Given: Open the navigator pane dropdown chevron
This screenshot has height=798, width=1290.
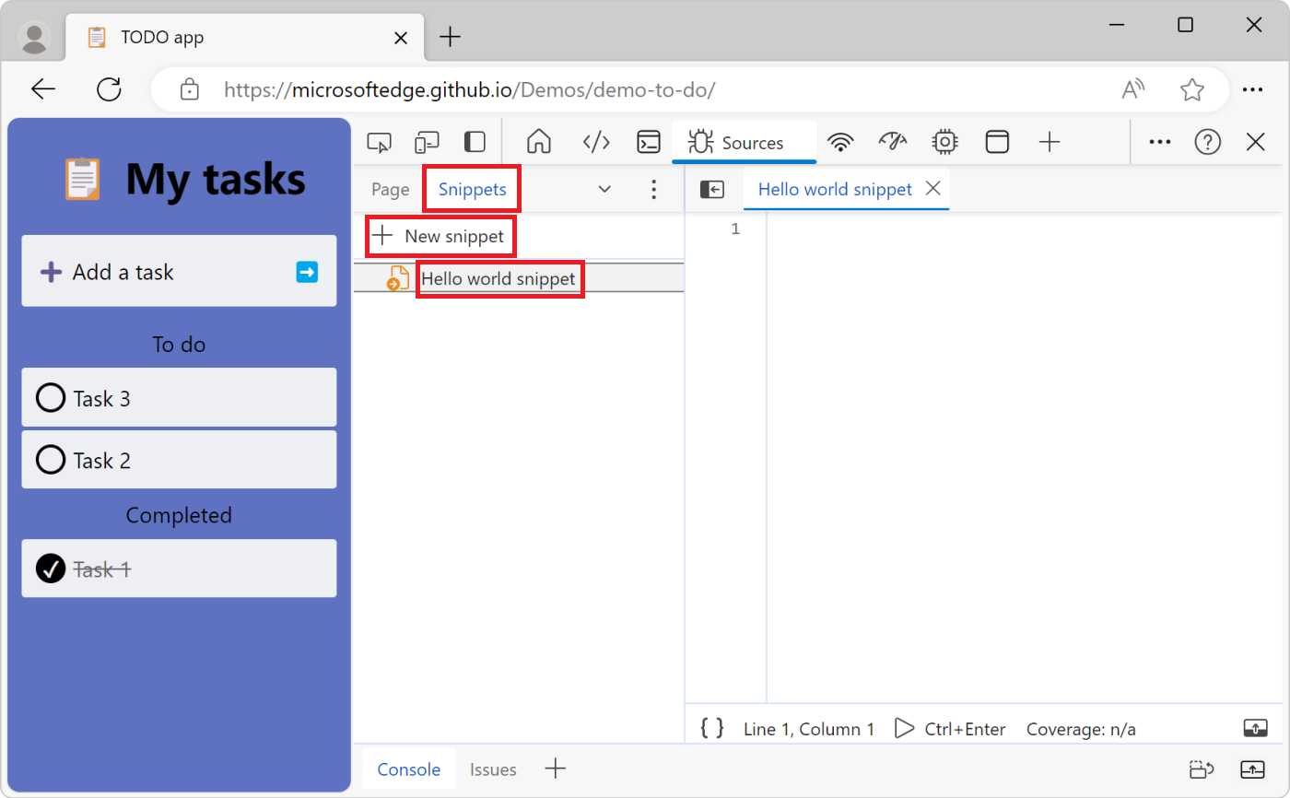Looking at the screenshot, I should point(604,189).
